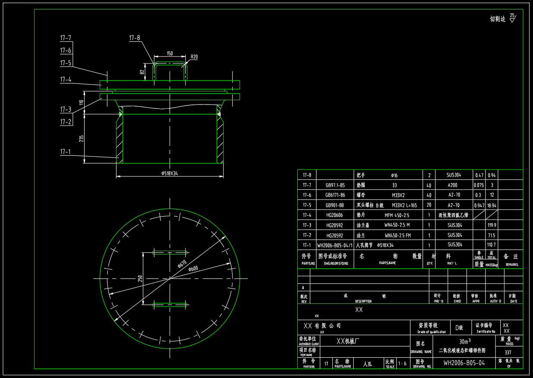Screen dimensions: 533x378
Task: Select the MFM 450-2.5 gasket entry
Action: click(397, 215)
